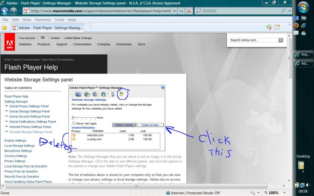Click the green arrow red X toolbar icon
Viewport: 314px width, 196px height.
click(269, 27)
